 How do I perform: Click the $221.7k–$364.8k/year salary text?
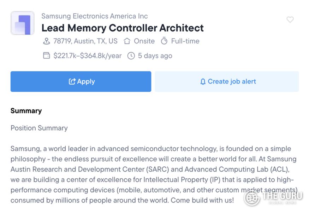point(88,56)
